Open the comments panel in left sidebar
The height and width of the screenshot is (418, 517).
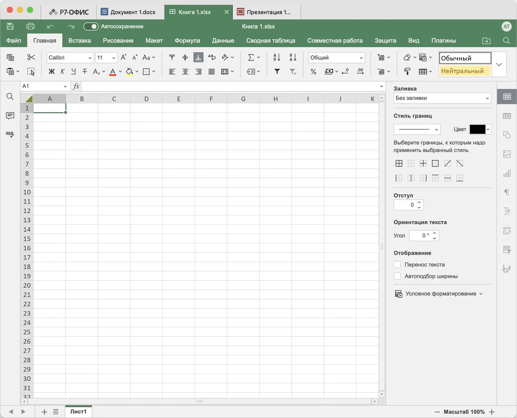[x=10, y=115]
